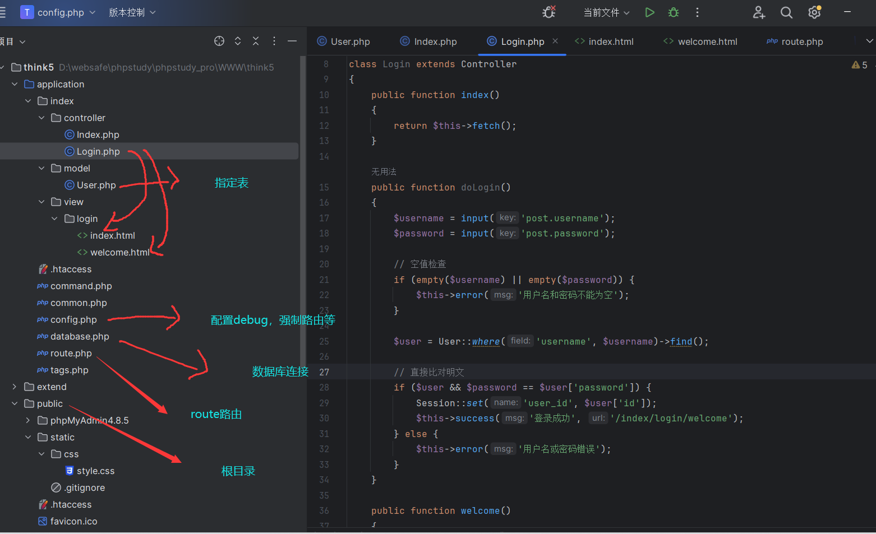Click the add user collaboration icon
Image resolution: width=876 pixels, height=534 pixels.
(759, 12)
